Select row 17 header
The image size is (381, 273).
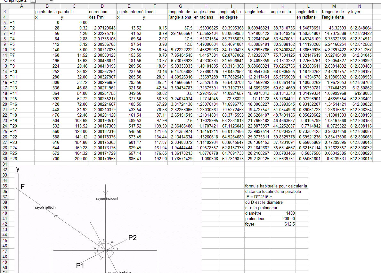click(x=4, y=88)
